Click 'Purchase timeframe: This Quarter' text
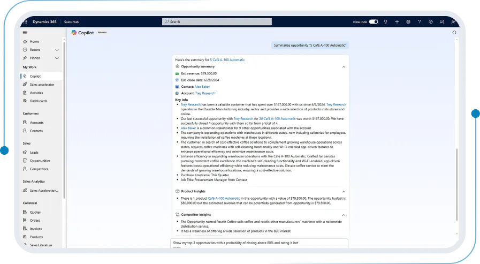The width and height of the screenshot is (480, 264). pyautogui.click(x=205, y=175)
